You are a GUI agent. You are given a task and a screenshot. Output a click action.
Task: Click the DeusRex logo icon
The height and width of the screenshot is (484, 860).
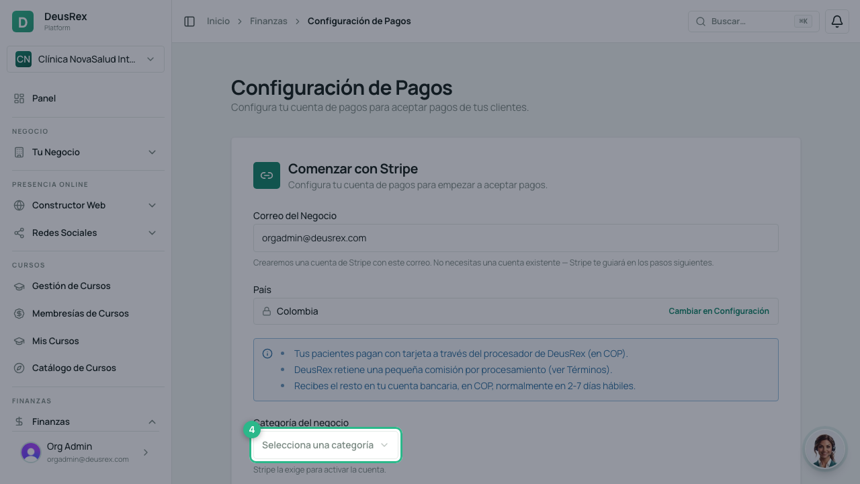pyautogui.click(x=23, y=22)
